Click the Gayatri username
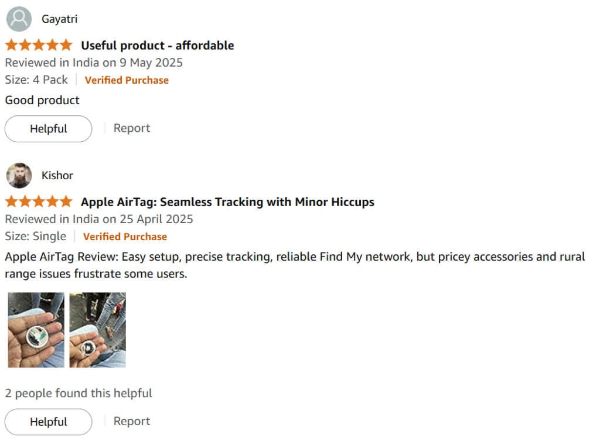The image size is (600, 441). 59,19
